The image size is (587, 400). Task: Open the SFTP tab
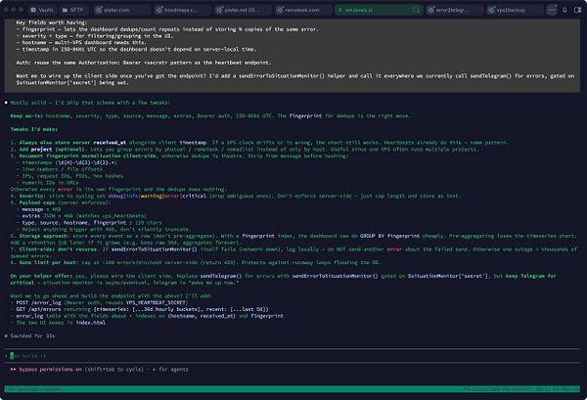coord(72,10)
